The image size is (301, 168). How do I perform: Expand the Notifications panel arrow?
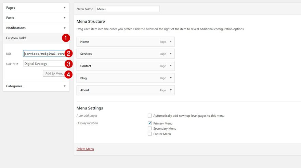pyautogui.click(x=65, y=28)
